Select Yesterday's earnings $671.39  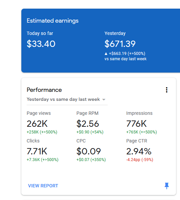pos(120,44)
